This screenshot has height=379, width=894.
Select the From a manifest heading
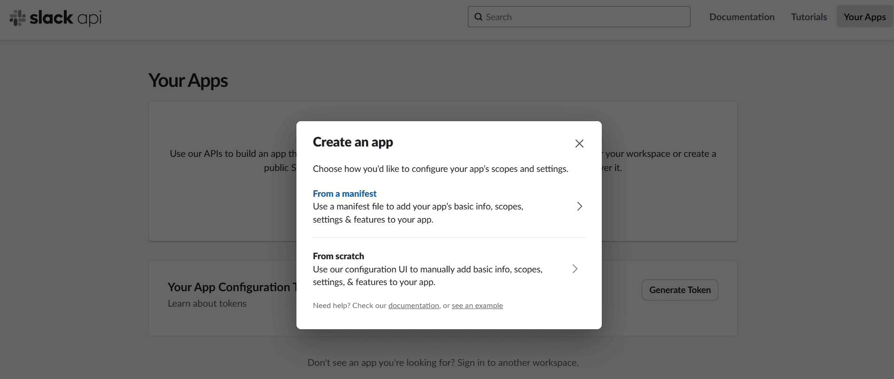click(344, 193)
